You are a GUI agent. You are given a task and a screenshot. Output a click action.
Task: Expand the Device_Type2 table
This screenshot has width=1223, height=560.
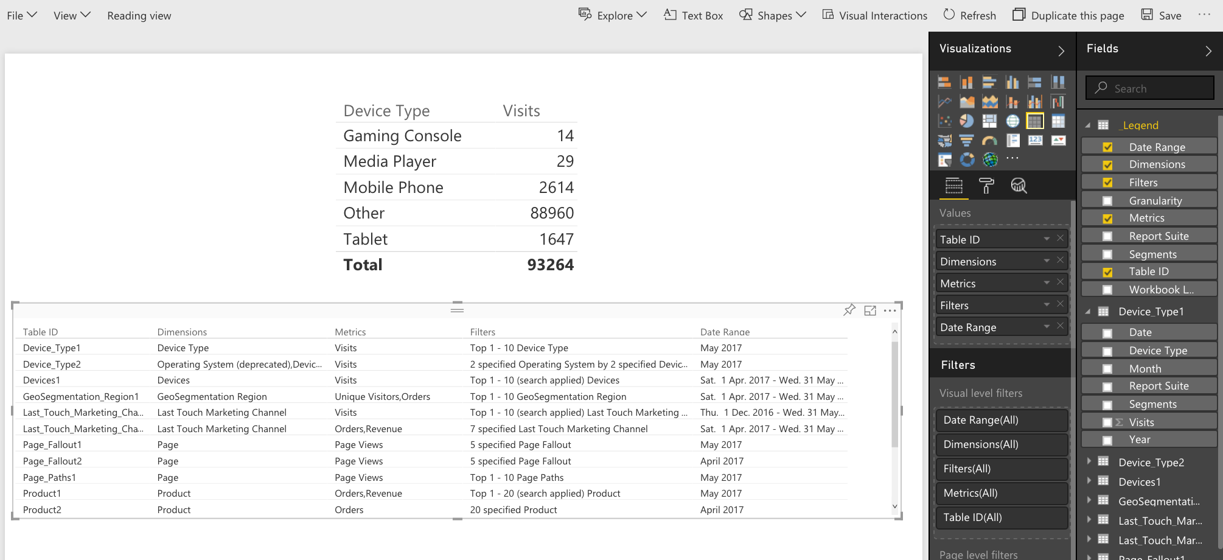(x=1089, y=461)
